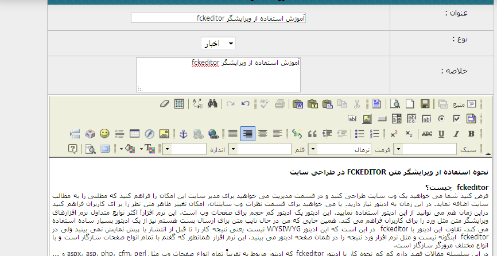
Task: Insert a form with the Form icon
Action: point(471,119)
